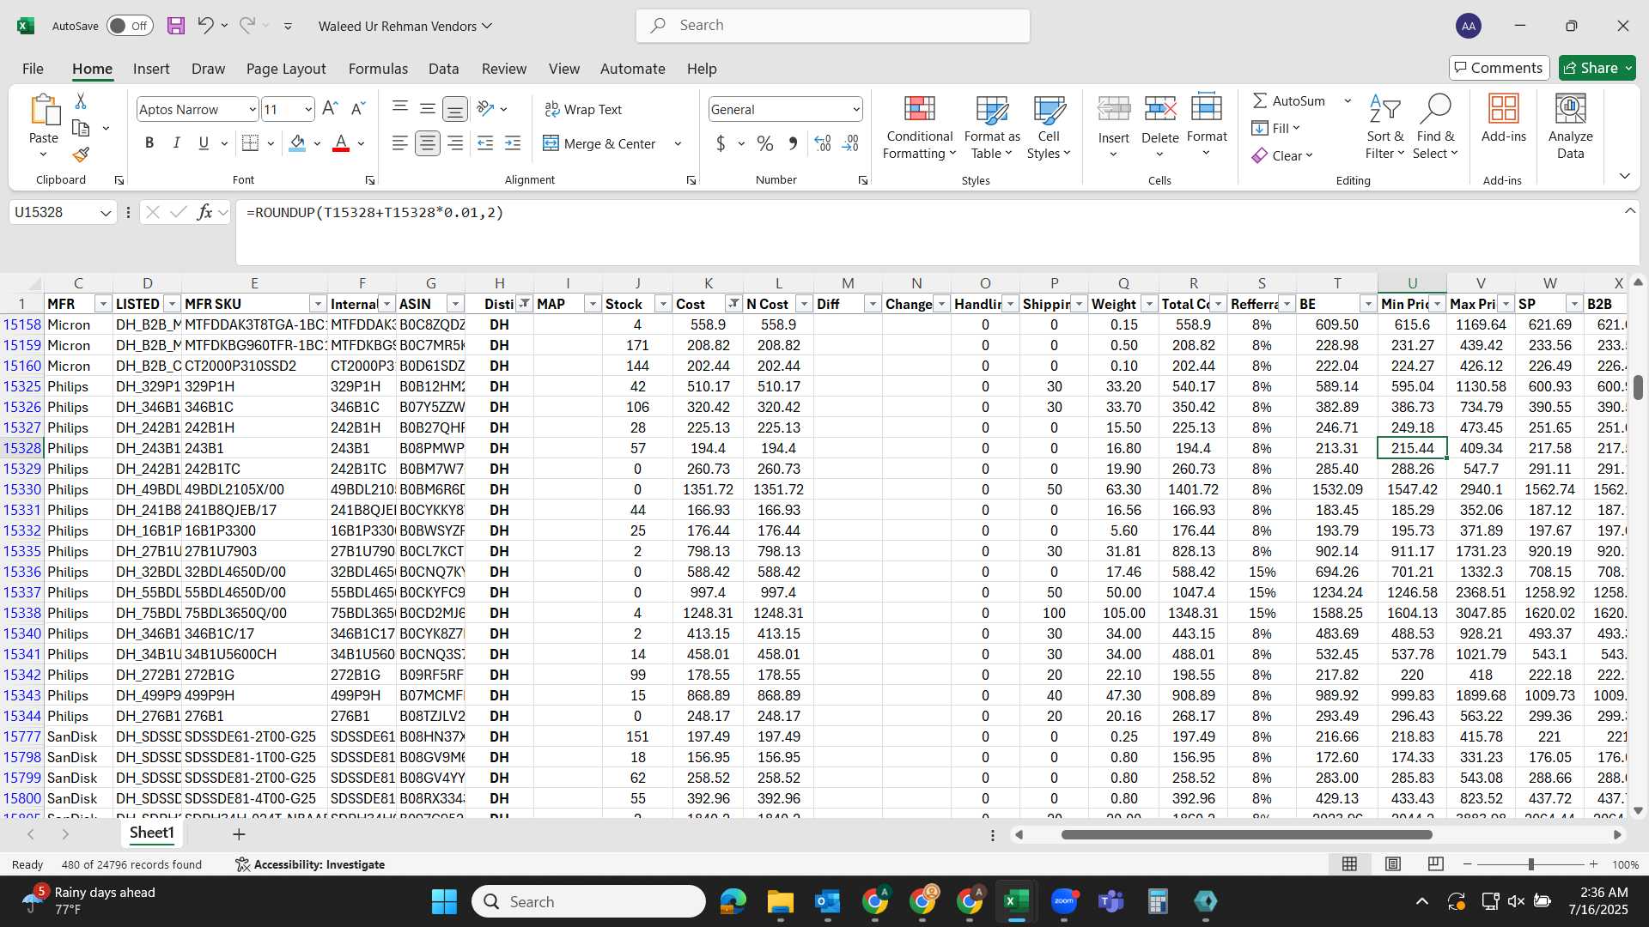Open Stock column filter dropdown
The height and width of the screenshot is (927, 1649).
[663, 304]
